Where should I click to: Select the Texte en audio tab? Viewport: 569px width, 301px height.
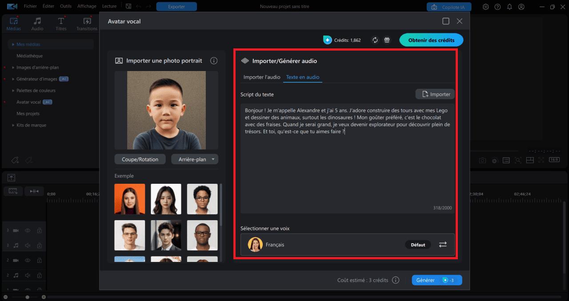tap(303, 77)
